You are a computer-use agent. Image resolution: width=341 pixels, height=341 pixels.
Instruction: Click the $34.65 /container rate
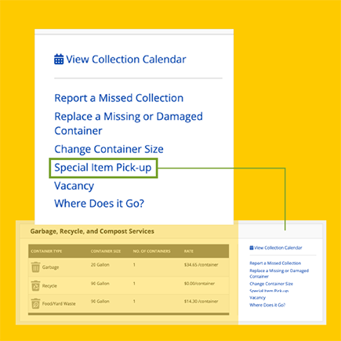coord(201,265)
